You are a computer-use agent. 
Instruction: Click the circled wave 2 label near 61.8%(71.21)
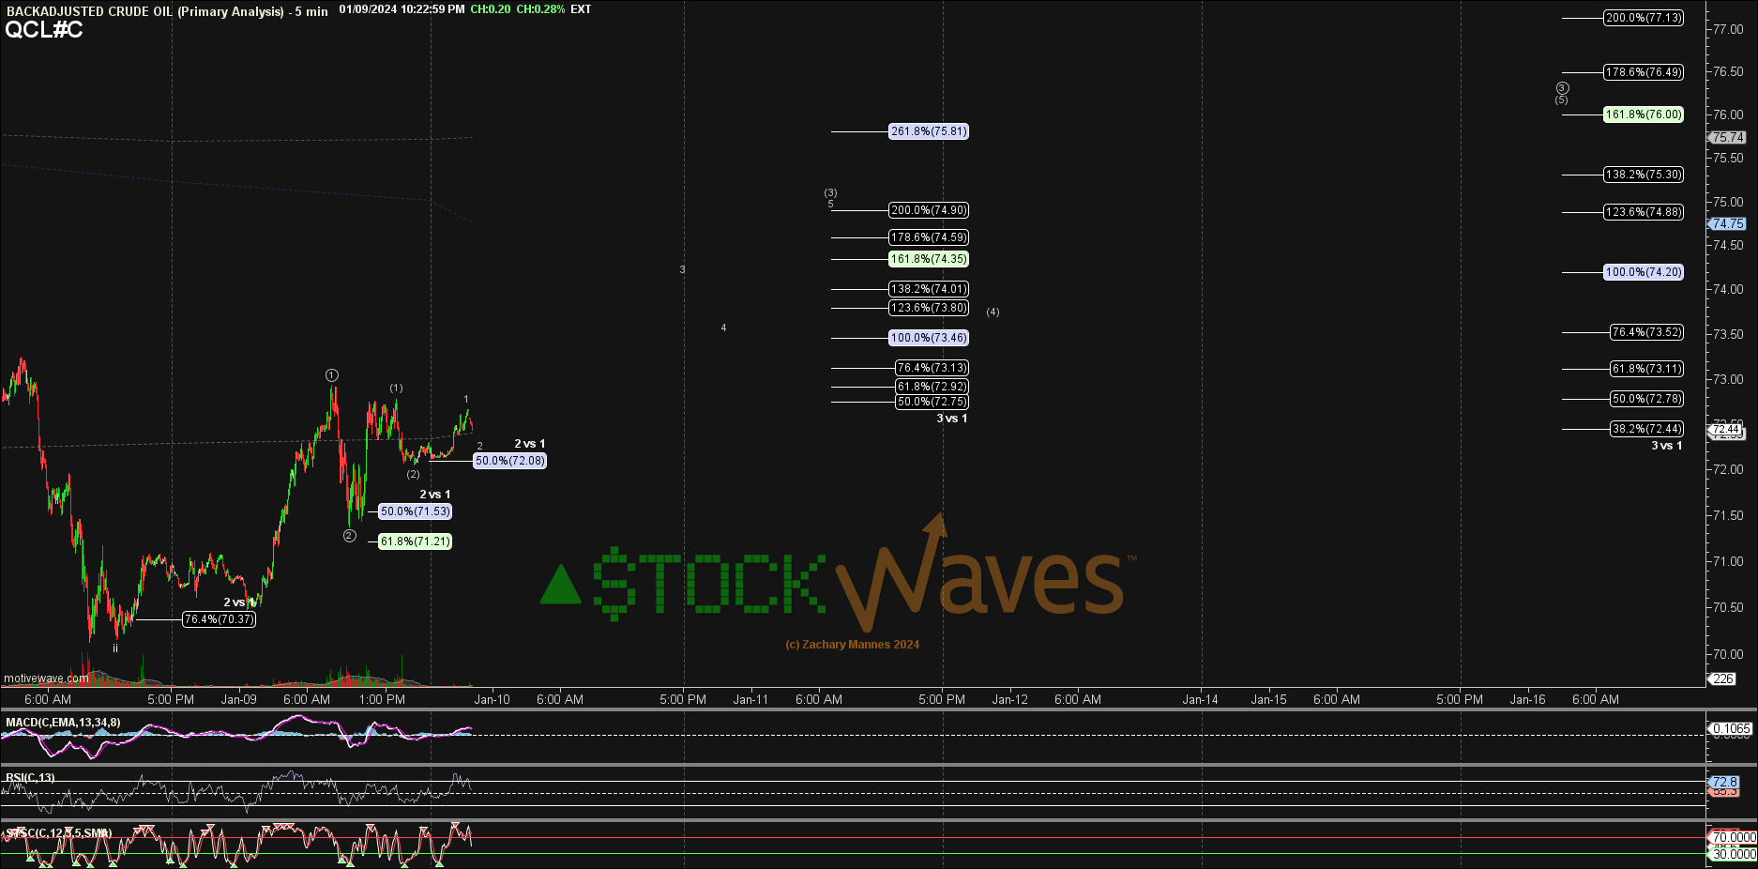click(x=349, y=536)
